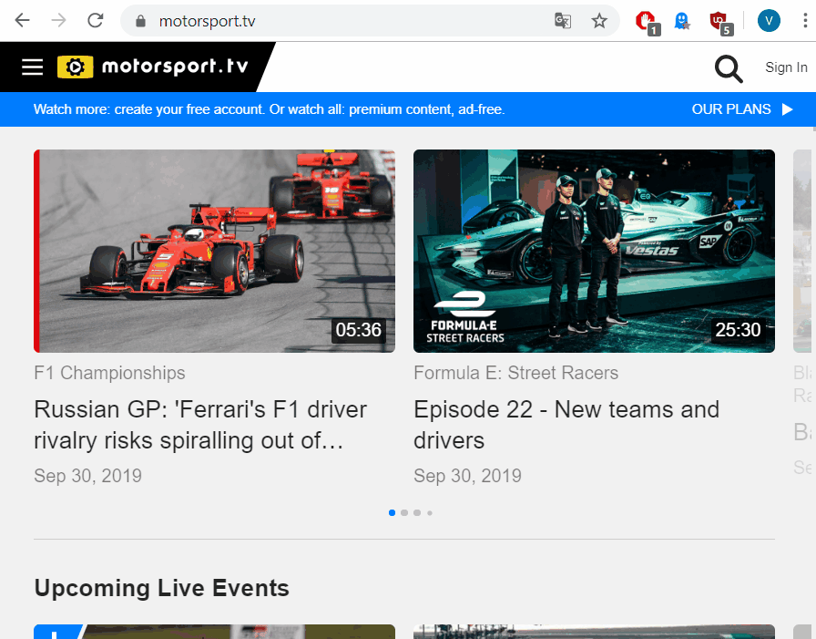The height and width of the screenshot is (639, 816).
Task: Play the Ferrari Russian GP video thumbnail
Action: pyautogui.click(x=214, y=251)
